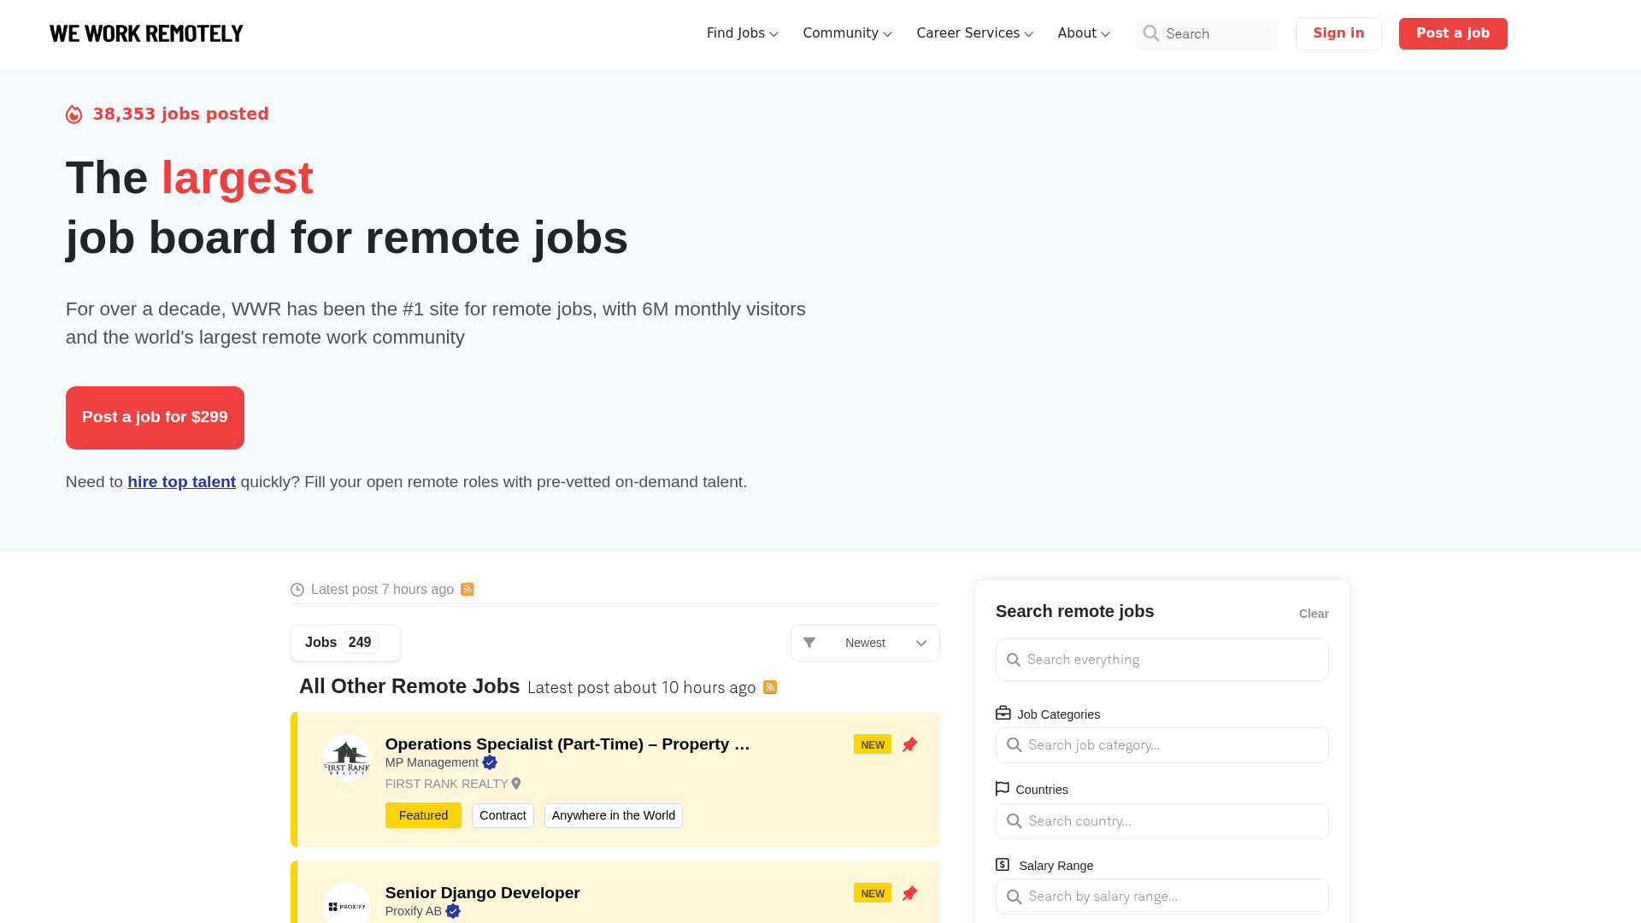1641x923 pixels.
Task: Expand the Career Services menu
Action: 973,33
